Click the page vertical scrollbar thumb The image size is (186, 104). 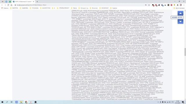pyautogui.click(x=185, y=52)
